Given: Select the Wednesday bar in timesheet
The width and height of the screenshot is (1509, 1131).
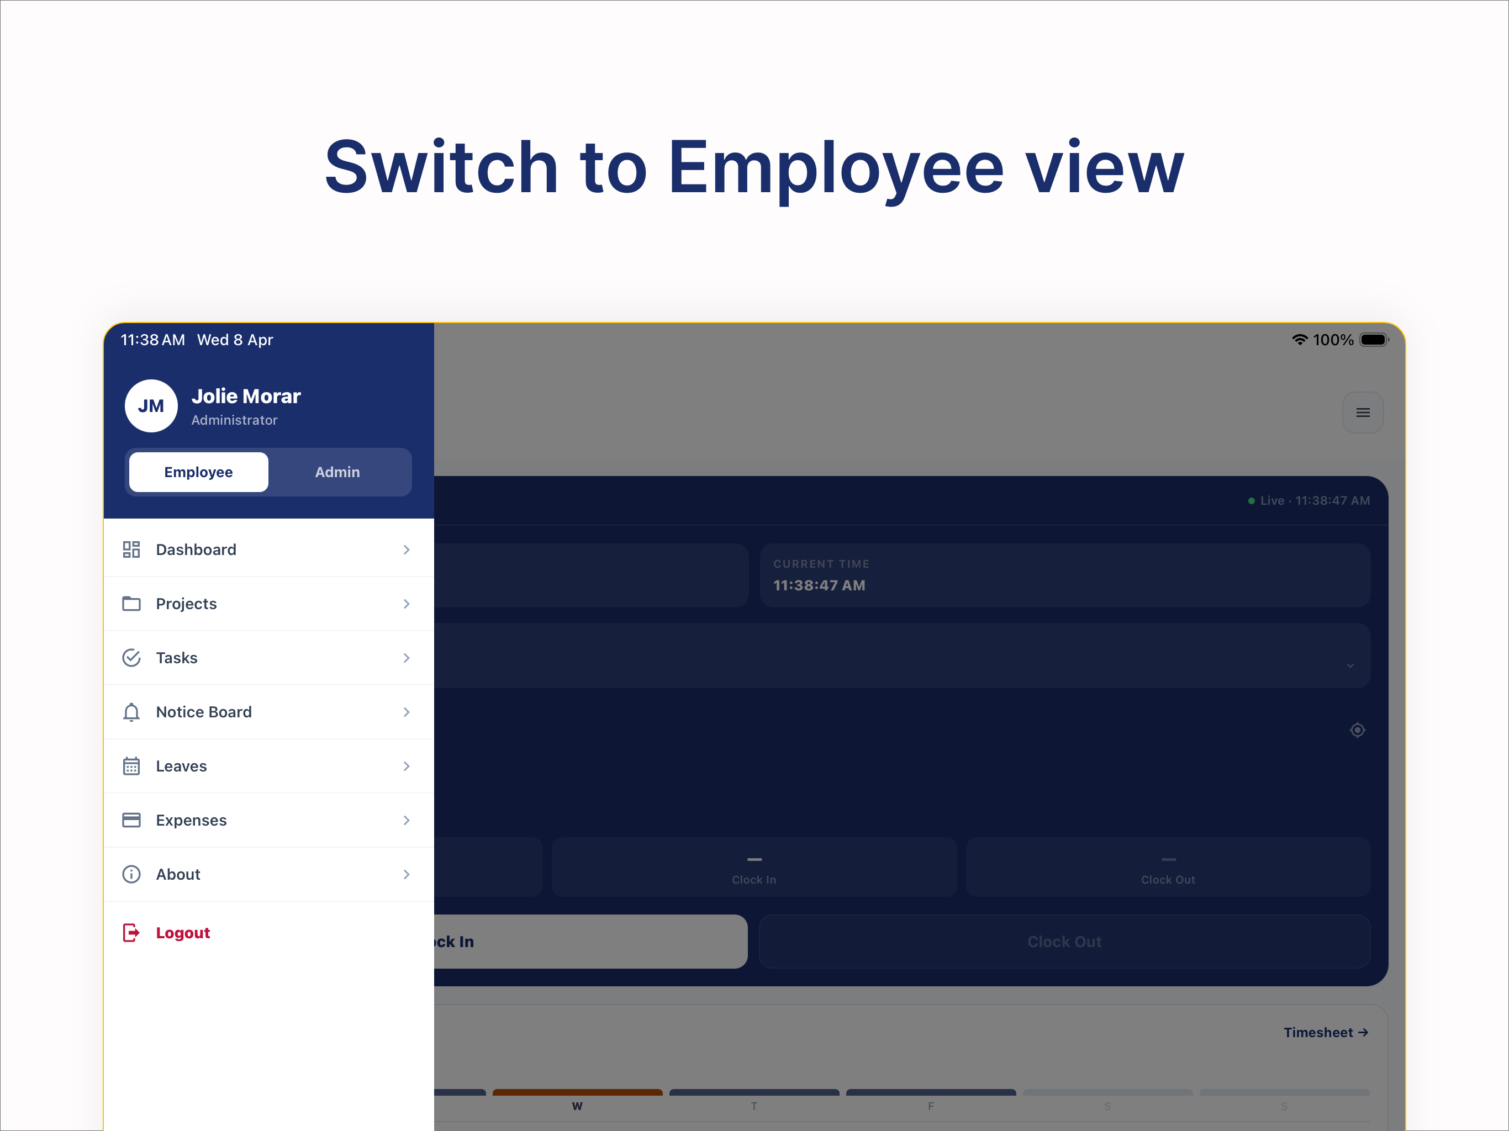Looking at the screenshot, I should (x=577, y=1093).
